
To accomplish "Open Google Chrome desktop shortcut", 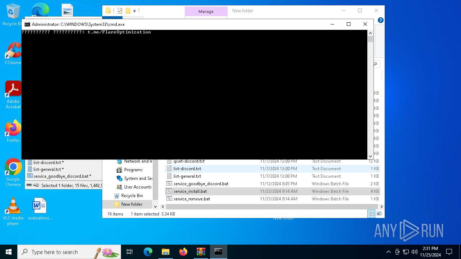I will click(13, 173).
